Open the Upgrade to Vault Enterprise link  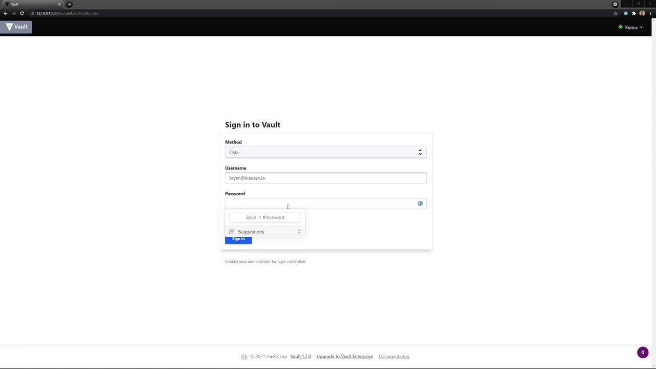344,357
